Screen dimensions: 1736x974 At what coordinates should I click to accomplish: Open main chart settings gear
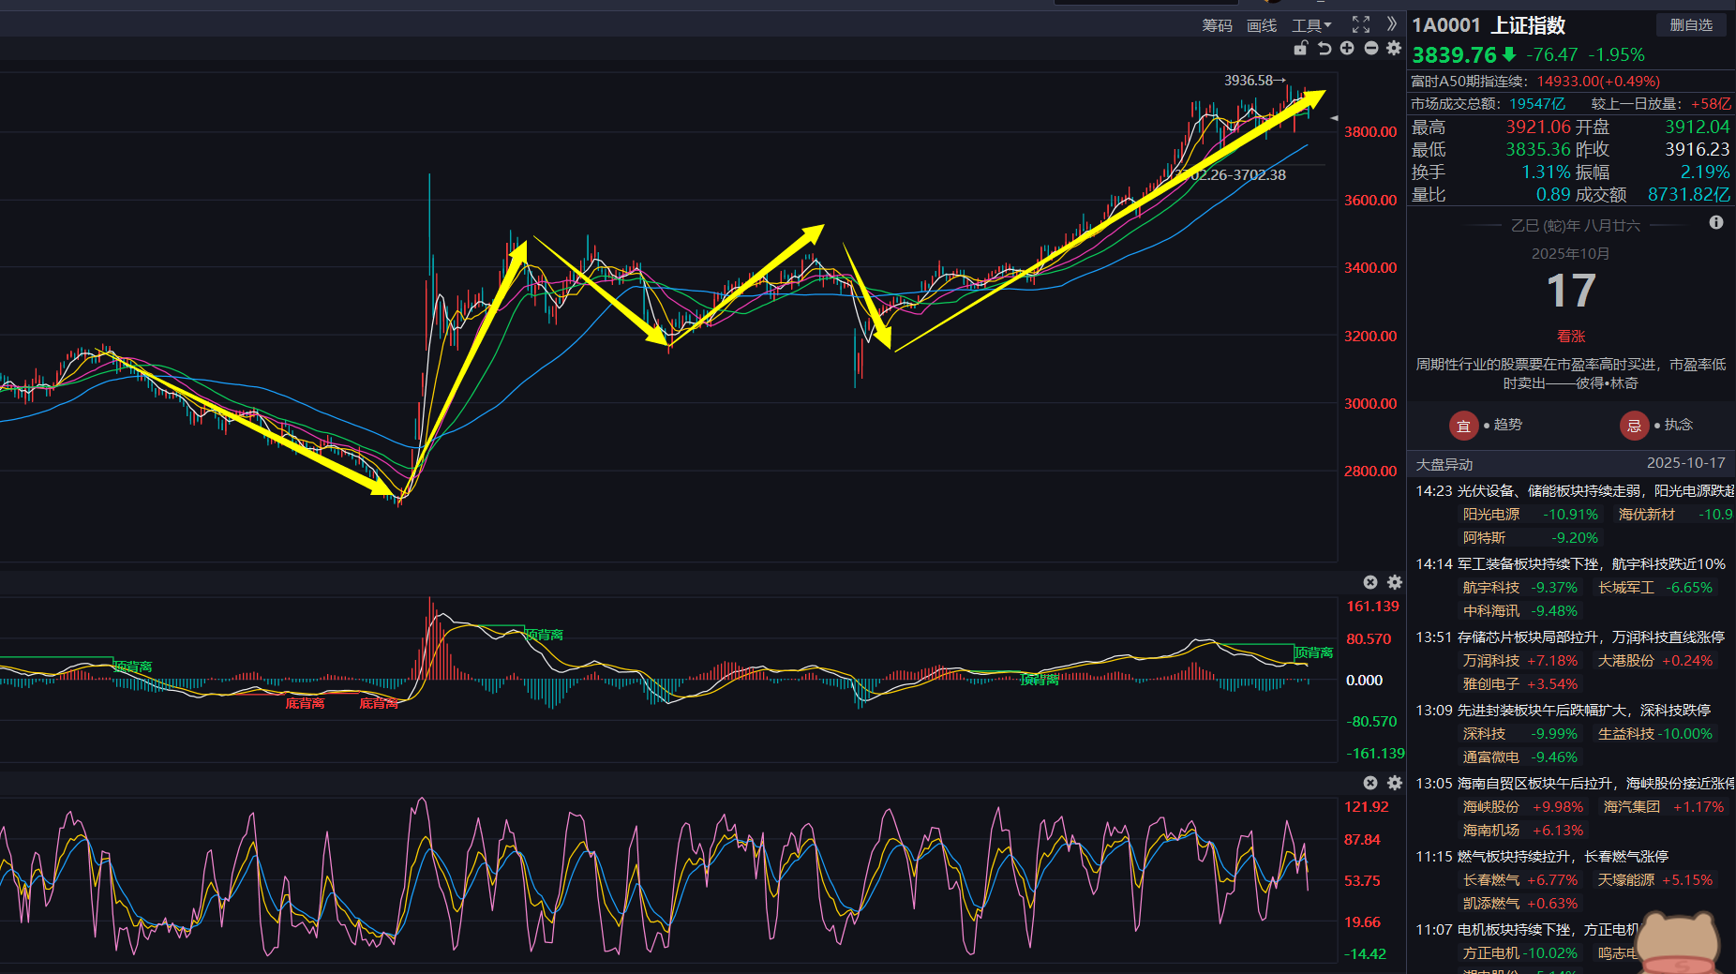click(1394, 48)
